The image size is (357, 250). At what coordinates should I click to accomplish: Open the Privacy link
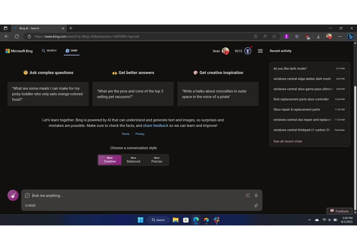(x=140, y=134)
